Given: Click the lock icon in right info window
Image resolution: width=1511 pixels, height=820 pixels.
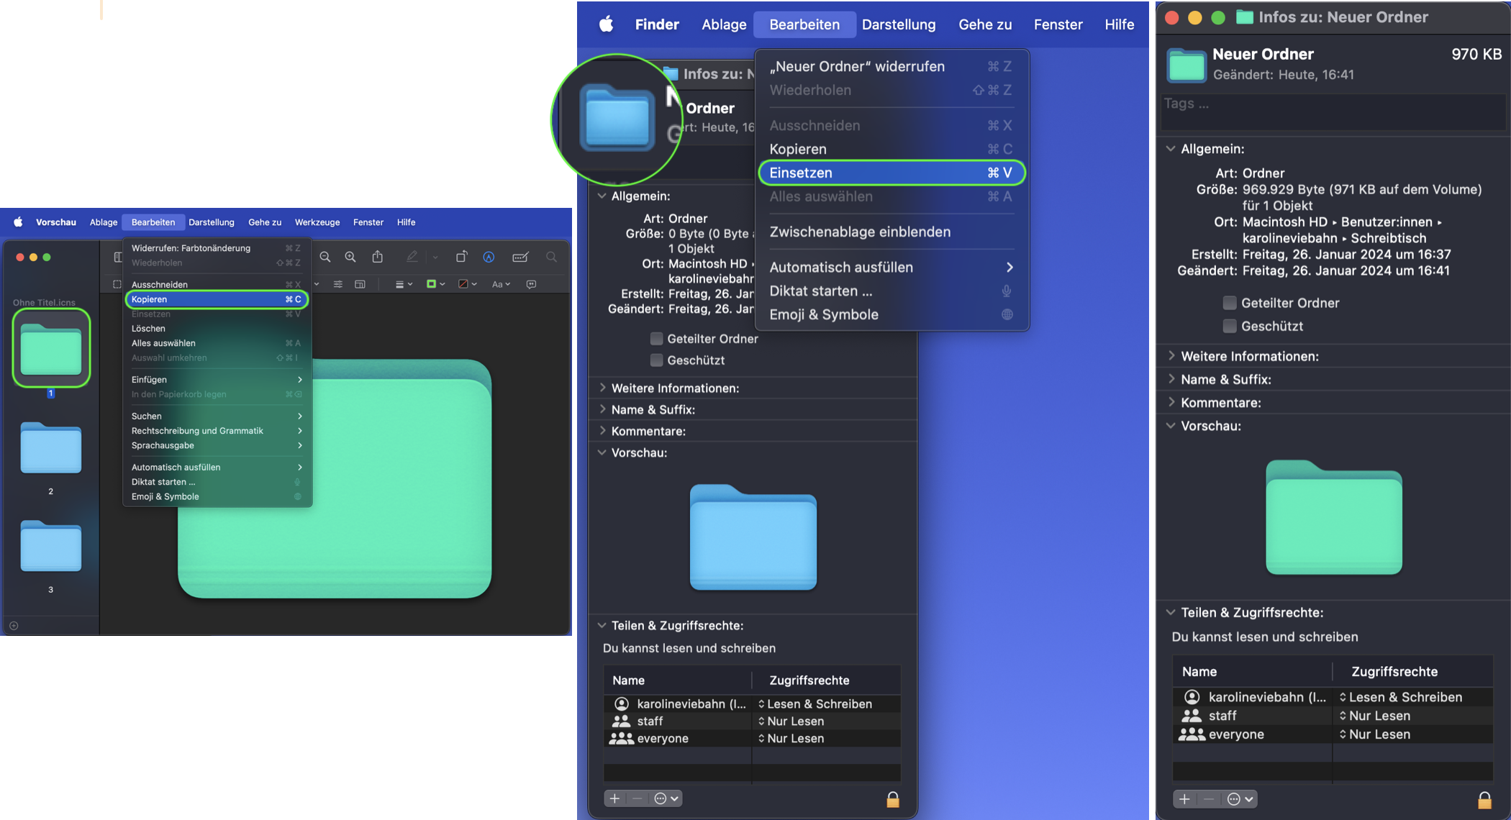Looking at the screenshot, I should [x=1484, y=799].
